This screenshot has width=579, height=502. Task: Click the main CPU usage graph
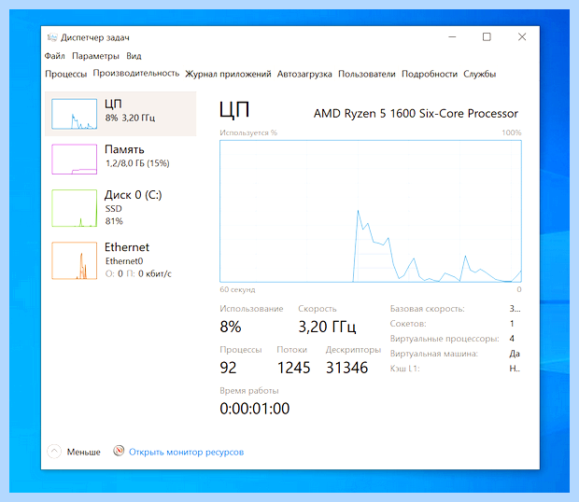[371, 211]
